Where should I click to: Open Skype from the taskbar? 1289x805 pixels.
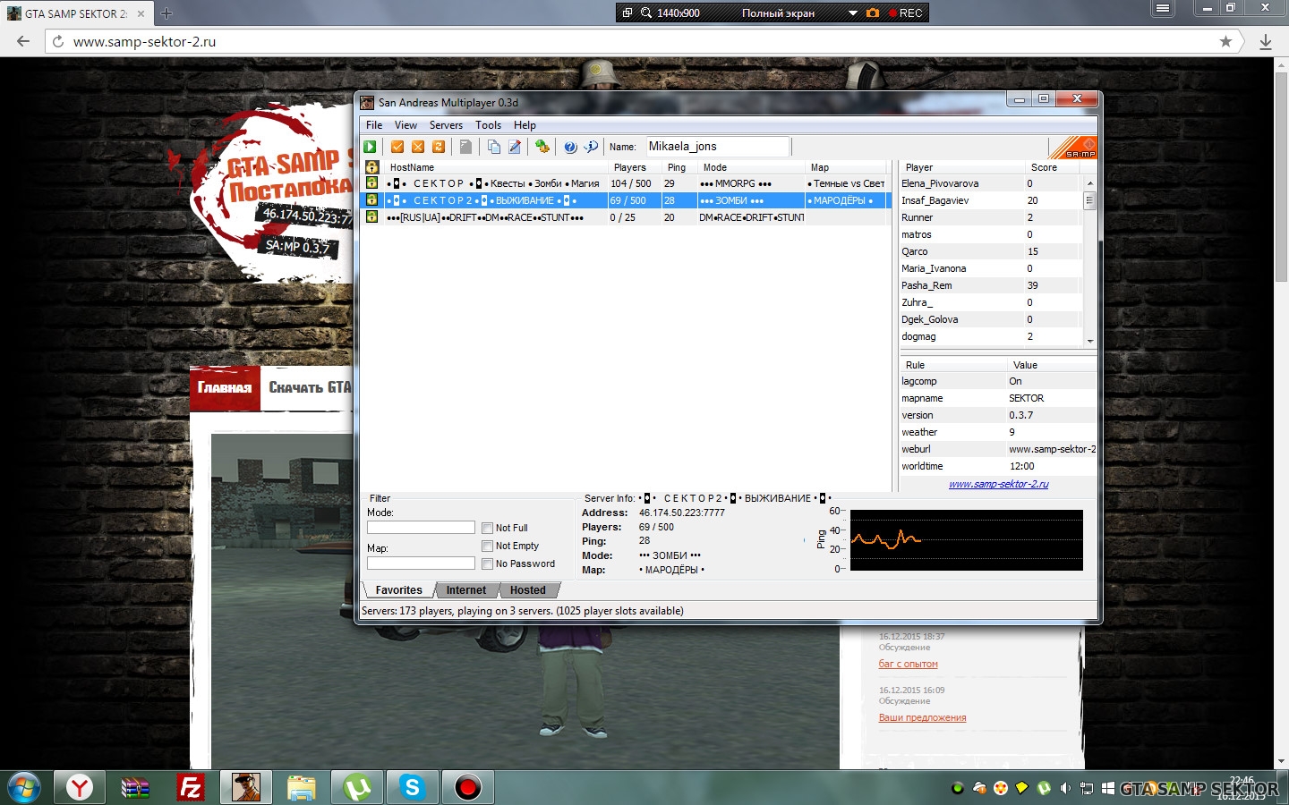413,787
